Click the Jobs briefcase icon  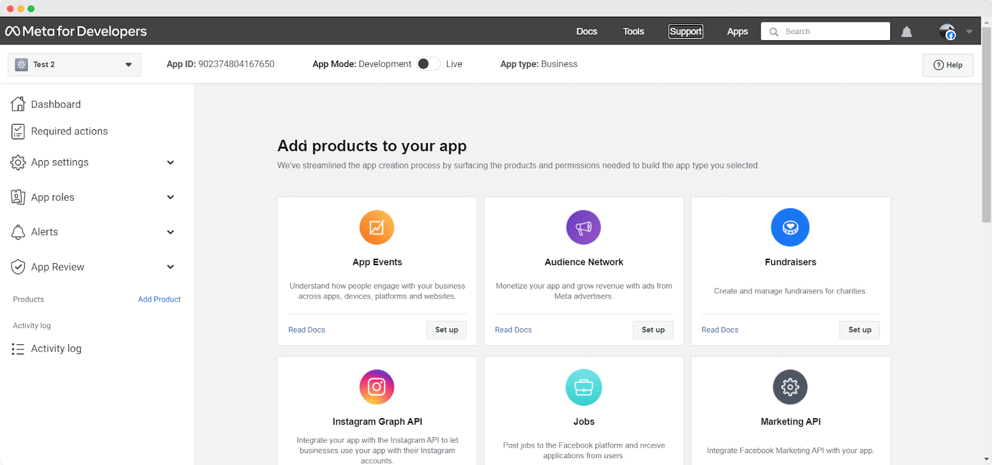tap(583, 387)
